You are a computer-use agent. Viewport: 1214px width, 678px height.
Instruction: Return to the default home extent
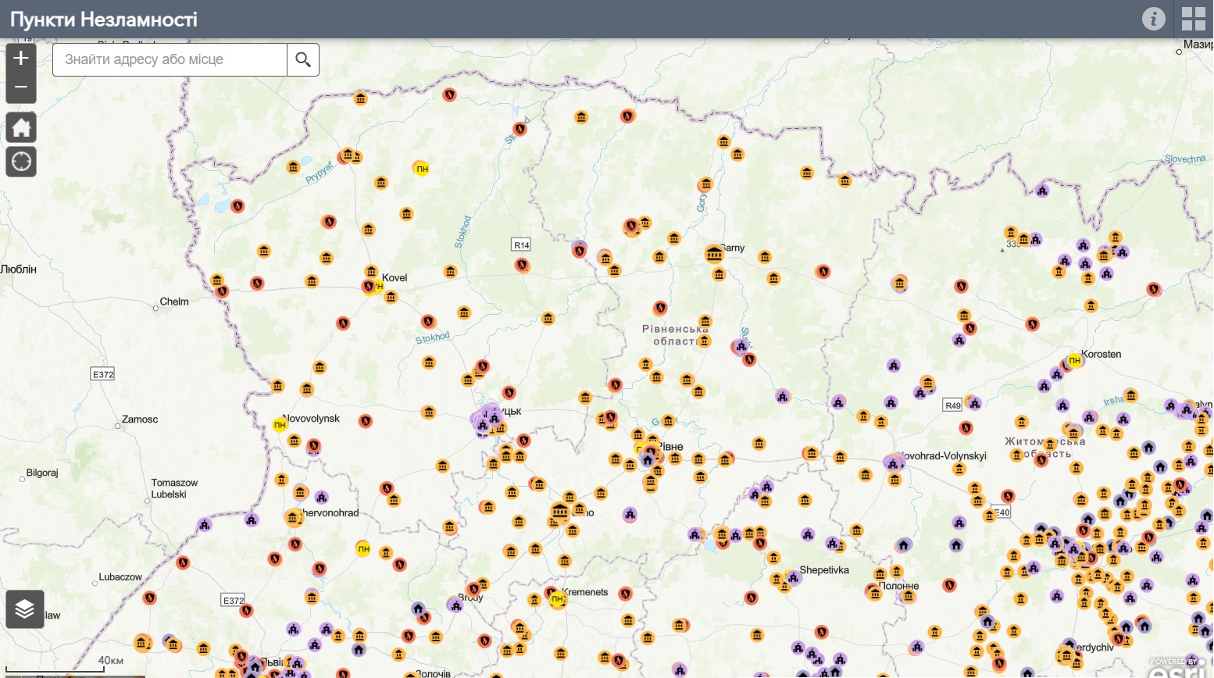21,127
